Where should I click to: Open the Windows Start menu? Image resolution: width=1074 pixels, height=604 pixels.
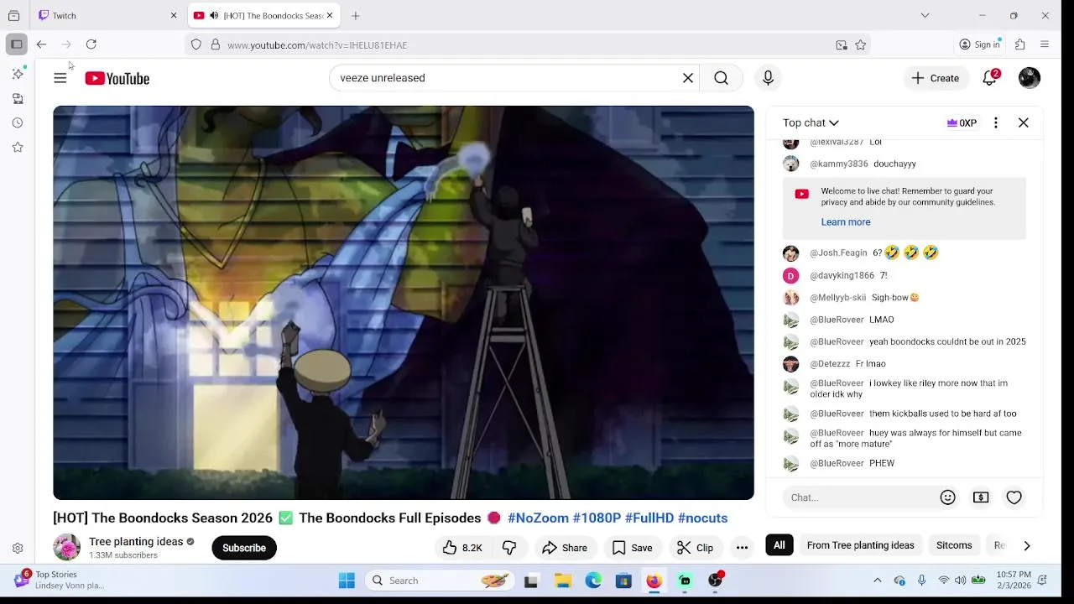[x=347, y=581]
